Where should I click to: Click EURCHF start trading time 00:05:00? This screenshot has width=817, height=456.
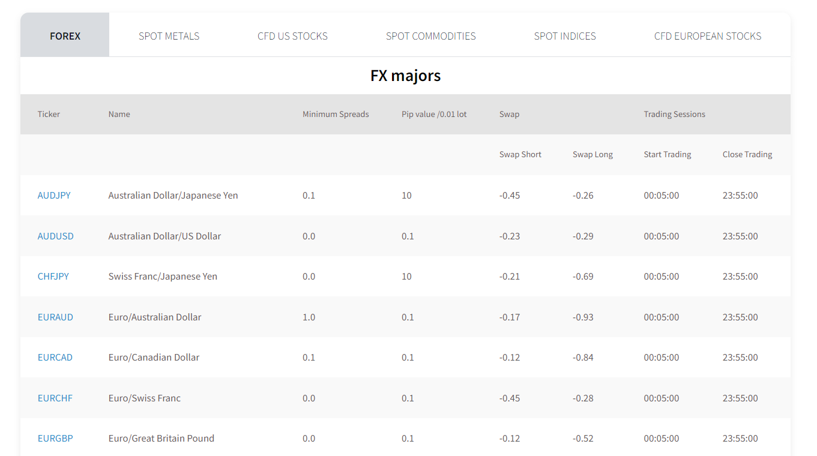pos(662,398)
